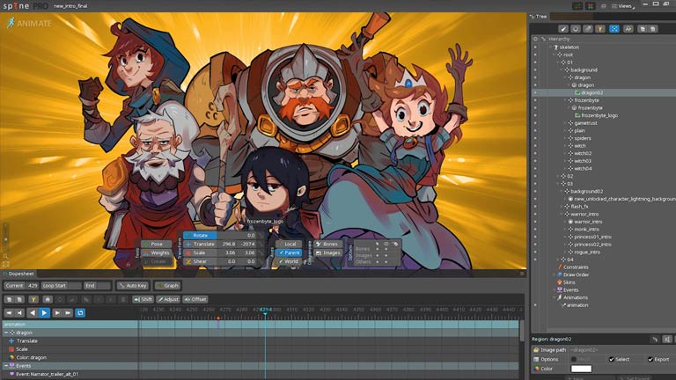Click the tree copy icon
This screenshot has height=380, width=676.
[643, 29]
